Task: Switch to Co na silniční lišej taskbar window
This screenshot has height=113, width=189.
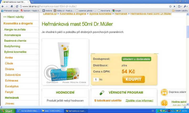Action: point(28,111)
